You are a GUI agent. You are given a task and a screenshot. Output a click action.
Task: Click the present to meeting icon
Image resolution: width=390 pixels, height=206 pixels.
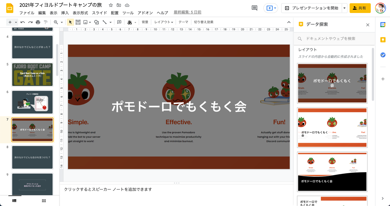coord(270,8)
